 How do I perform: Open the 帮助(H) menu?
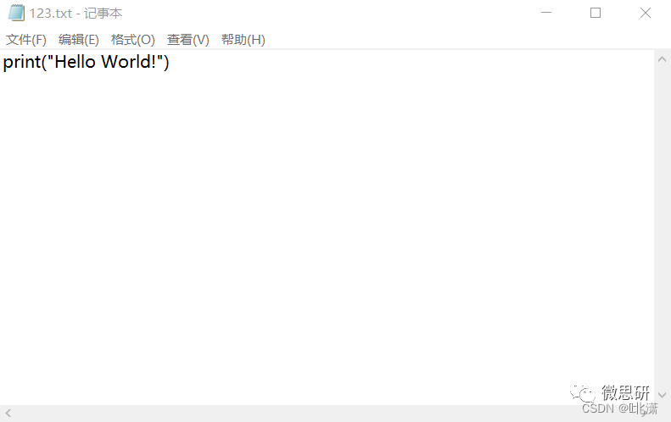click(x=243, y=40)
